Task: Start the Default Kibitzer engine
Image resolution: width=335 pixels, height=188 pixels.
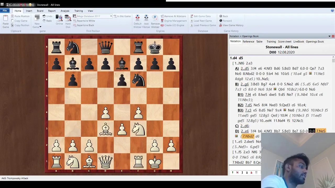Action: [137, 21]
